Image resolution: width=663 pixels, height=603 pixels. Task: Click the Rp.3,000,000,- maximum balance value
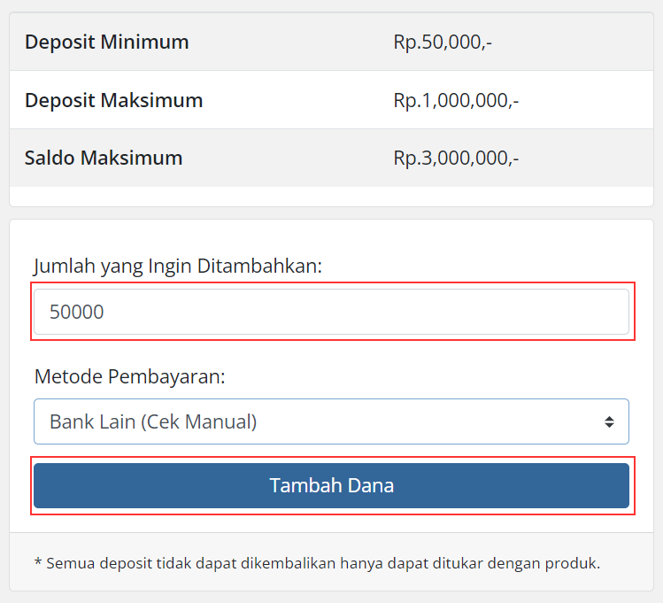pos(456,158)
